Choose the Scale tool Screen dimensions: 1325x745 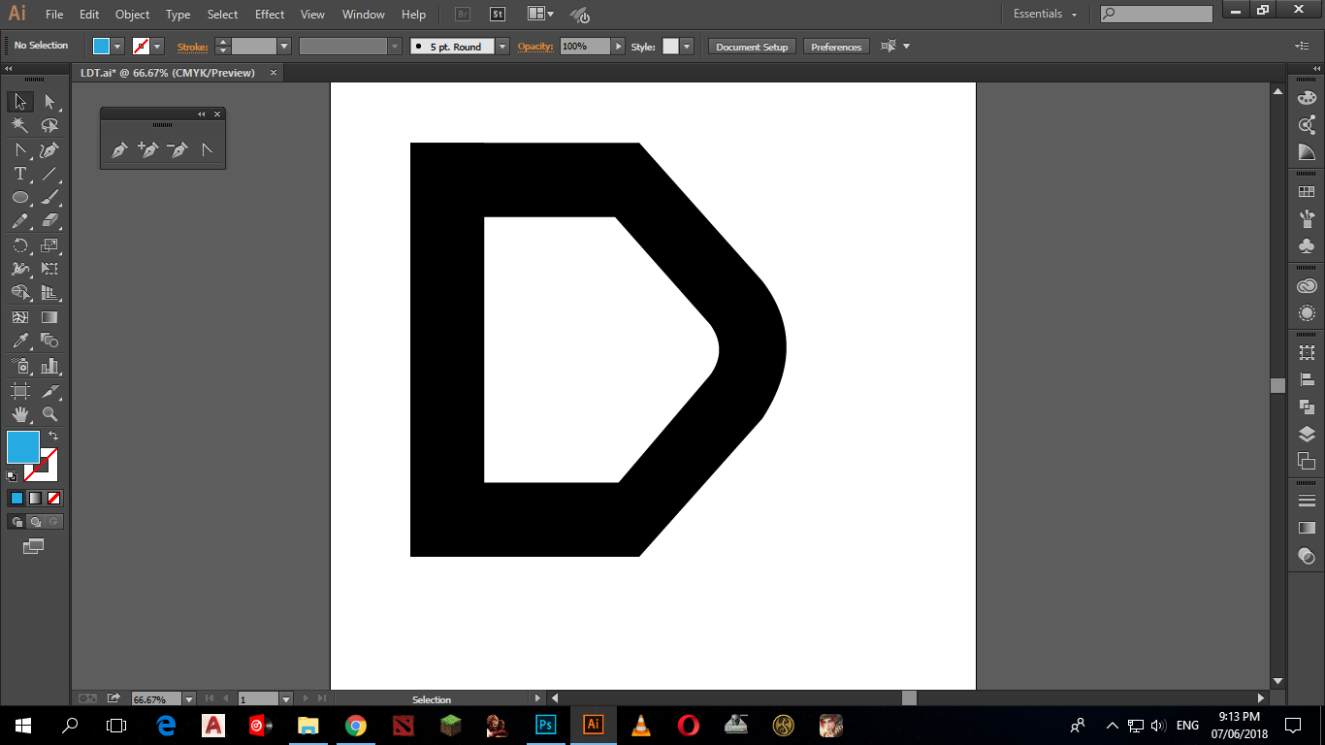[50, 245]
